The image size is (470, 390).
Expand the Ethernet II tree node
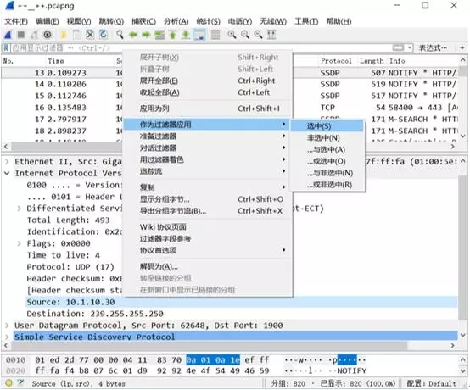click(x=7, y=162)
